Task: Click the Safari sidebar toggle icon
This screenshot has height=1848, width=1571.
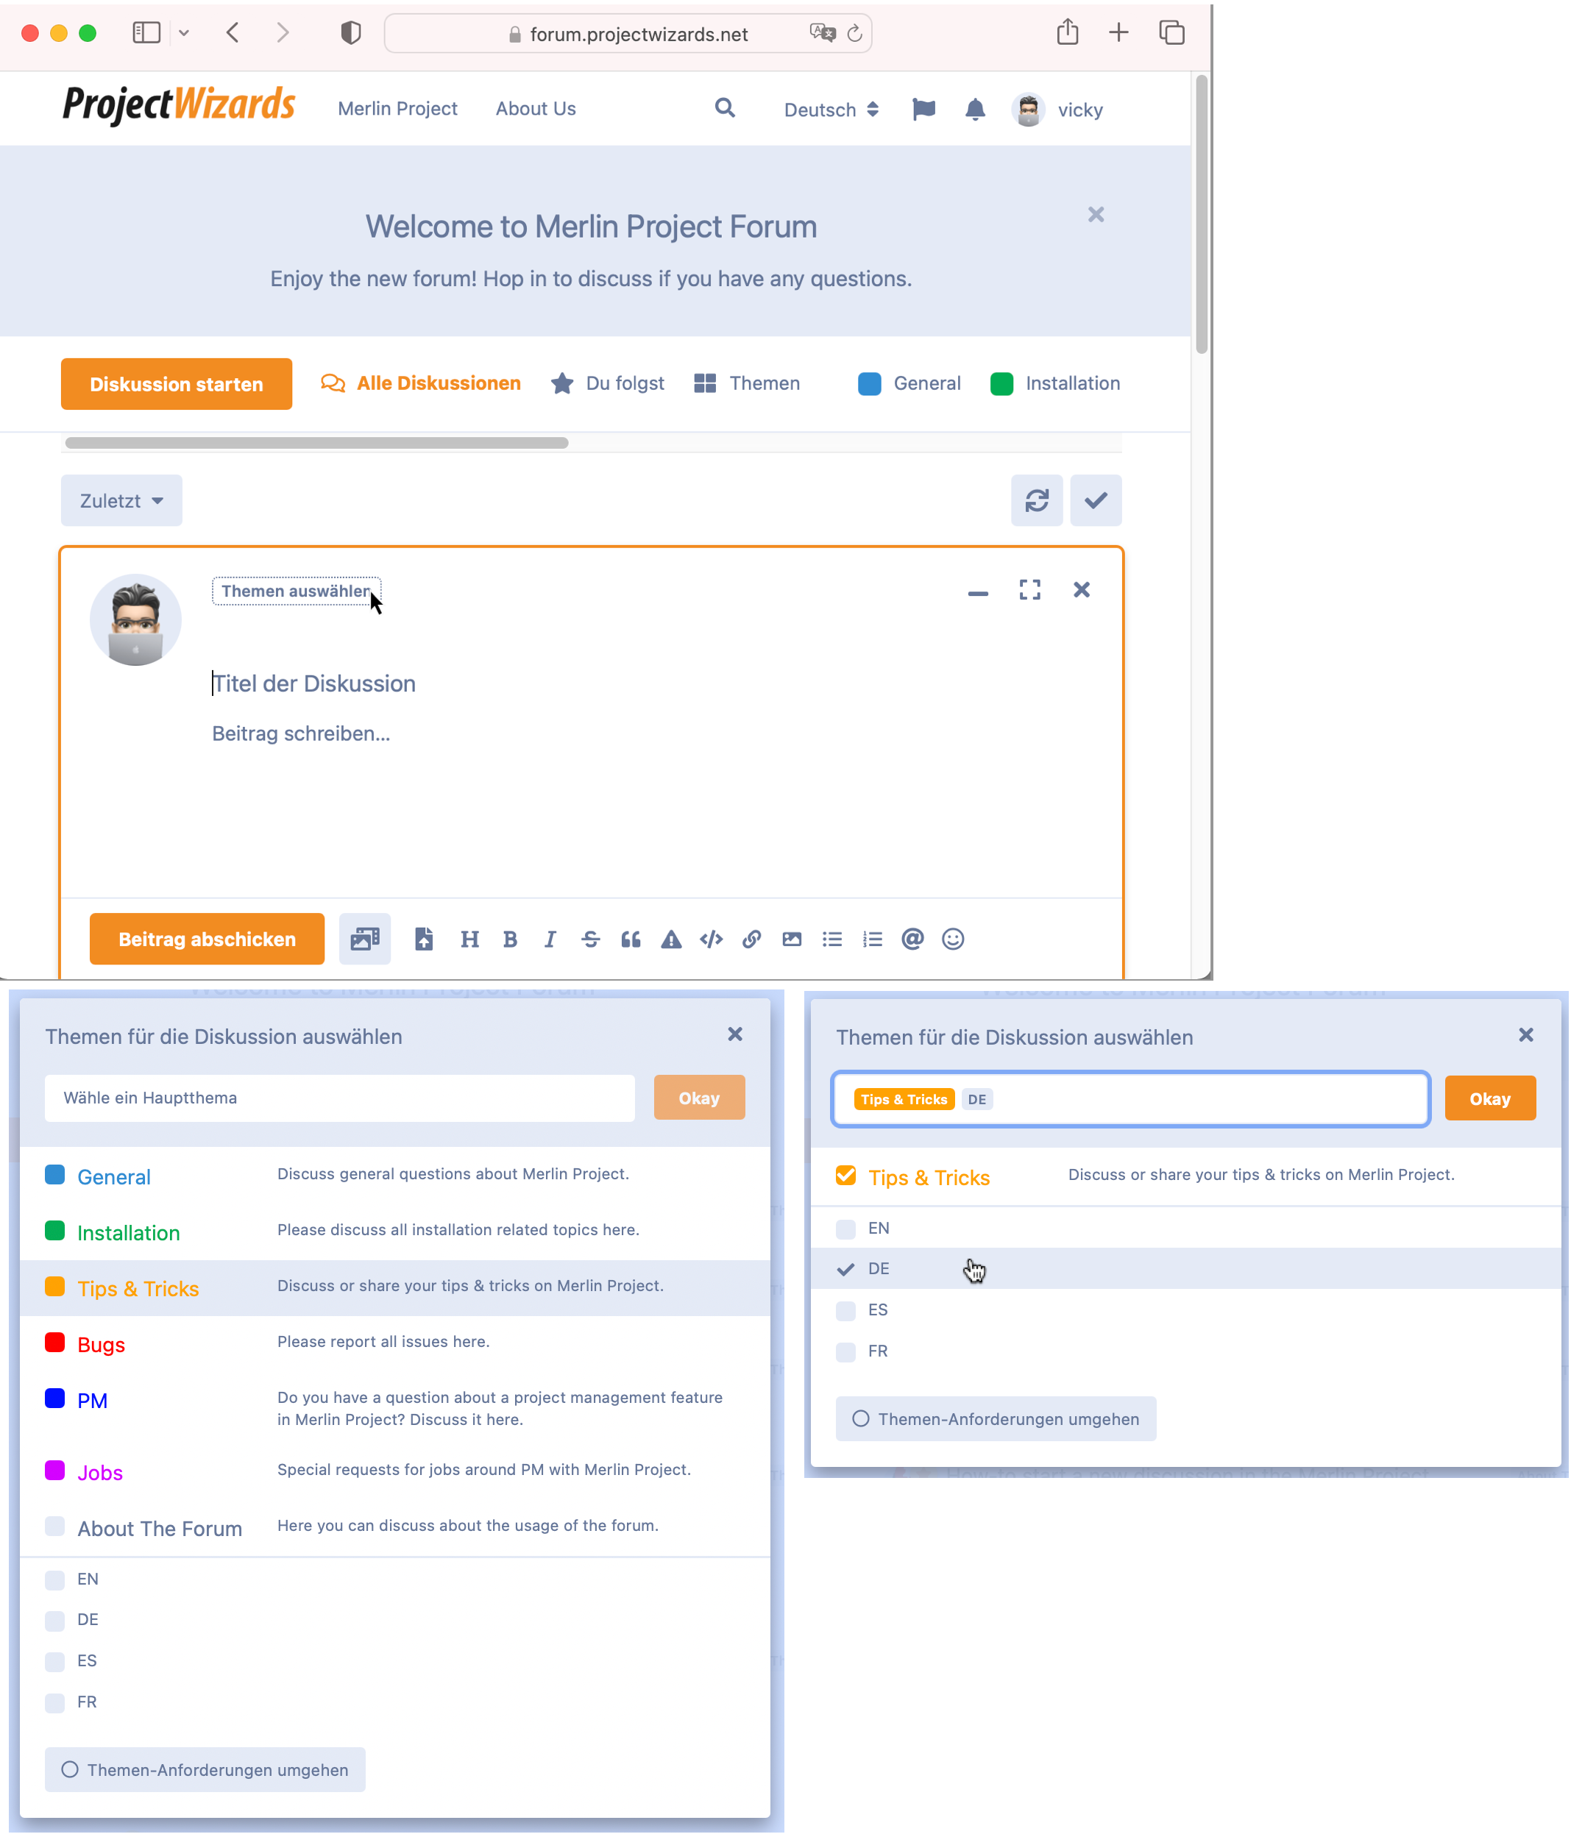Action: coord(146,33)
